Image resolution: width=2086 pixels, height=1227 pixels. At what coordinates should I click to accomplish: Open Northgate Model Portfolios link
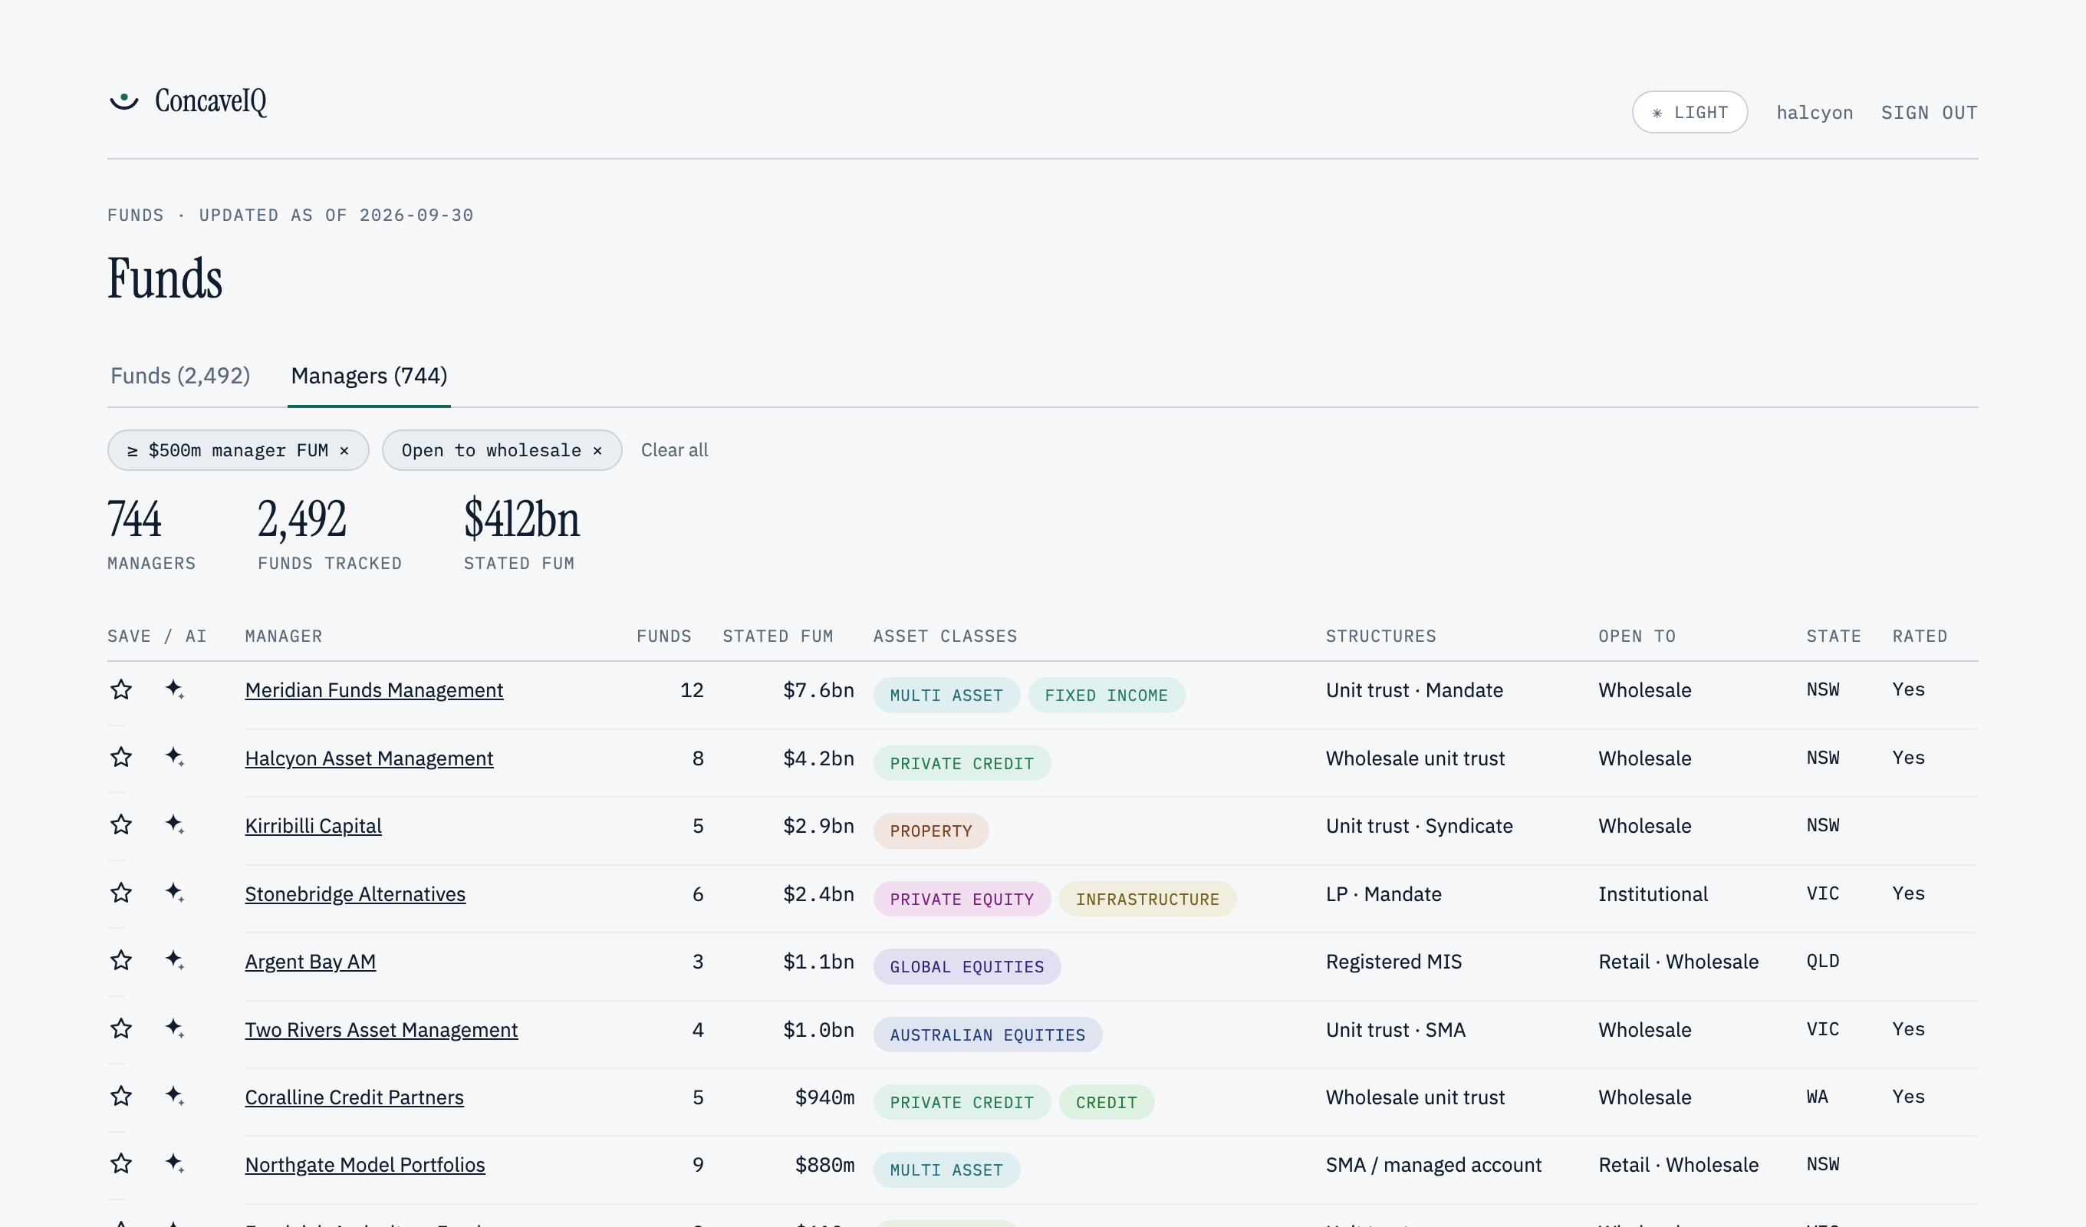pyautogui.click(x=365, y=1165)
